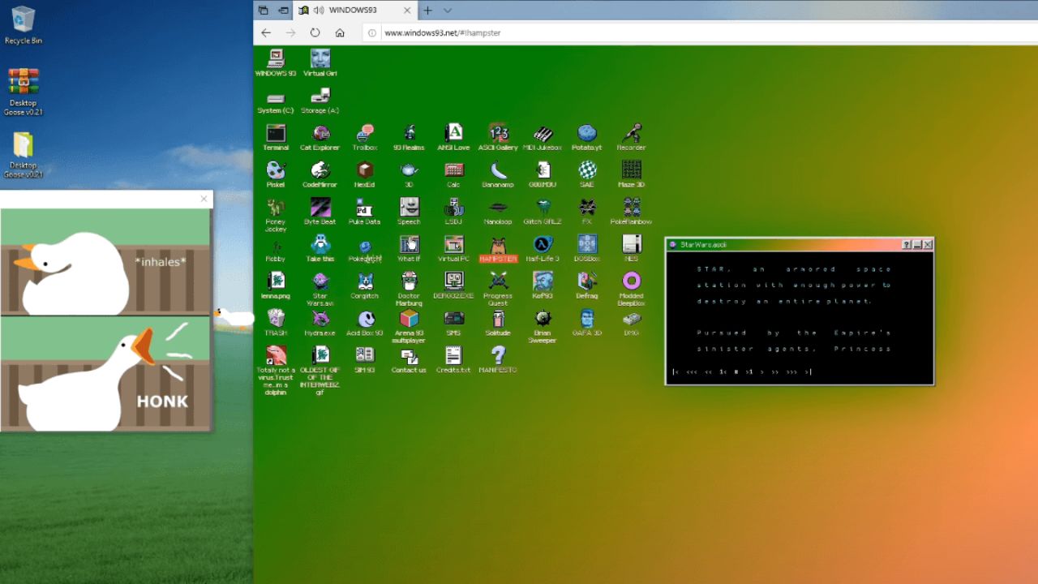The height and width of the screenshot is (584, 1038).
Task: Launch Cat Explorer from the desktop
Action: coord(320,136)
